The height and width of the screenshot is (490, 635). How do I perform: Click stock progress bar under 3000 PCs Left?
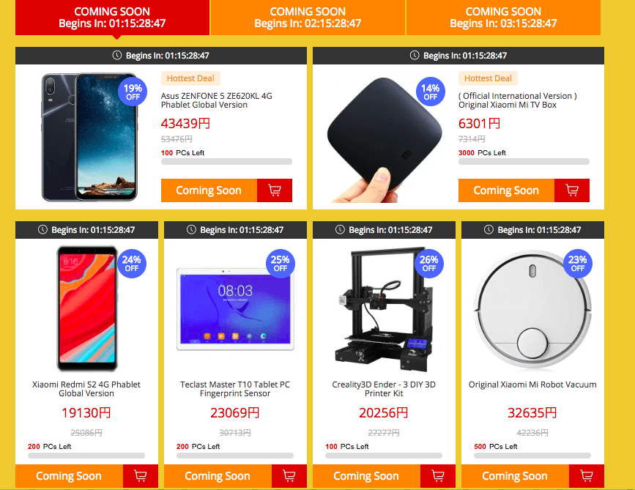coord(524,162)
